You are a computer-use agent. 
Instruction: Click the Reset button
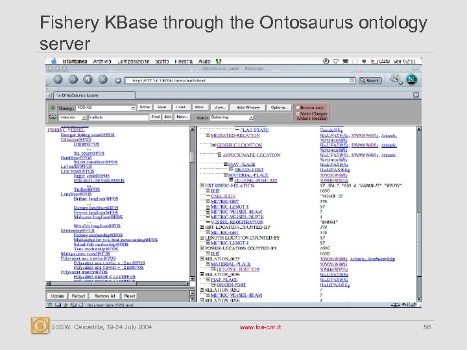tap(130, 296)
